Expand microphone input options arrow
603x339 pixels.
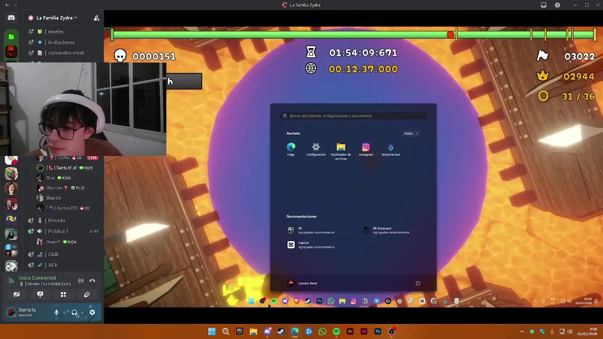(x=65, y=312)
